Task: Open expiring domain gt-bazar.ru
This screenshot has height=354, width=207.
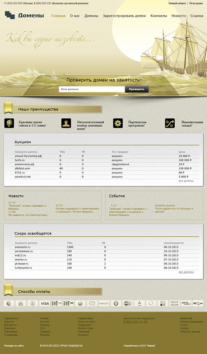Action: point(22,264)
